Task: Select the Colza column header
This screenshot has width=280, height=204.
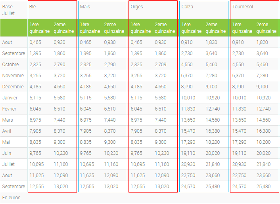Action: click(187, 7)
